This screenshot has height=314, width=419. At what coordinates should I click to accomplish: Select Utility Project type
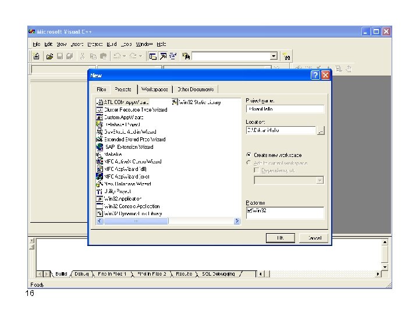pyautogui.click(x=114, y=191)
